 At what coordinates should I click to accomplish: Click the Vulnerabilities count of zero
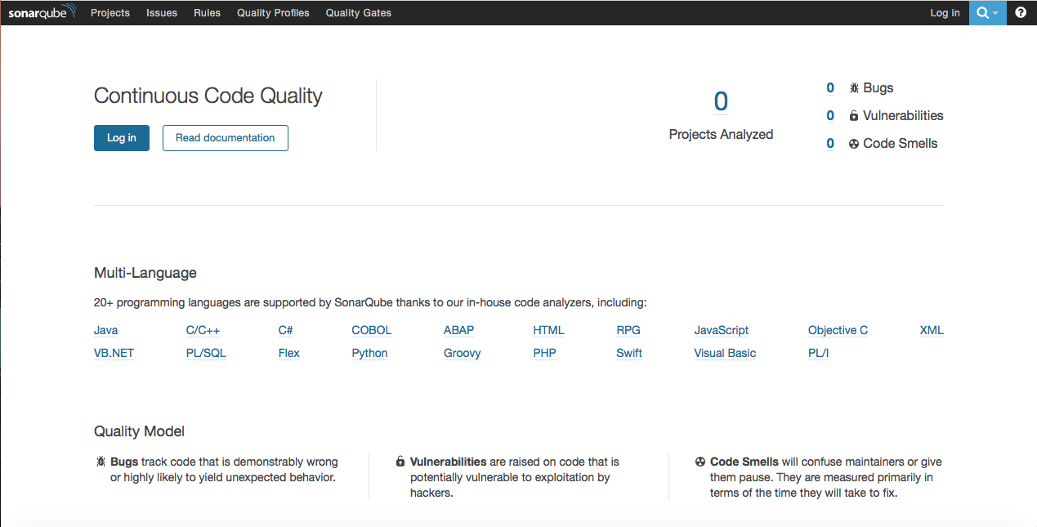(830, 116)
